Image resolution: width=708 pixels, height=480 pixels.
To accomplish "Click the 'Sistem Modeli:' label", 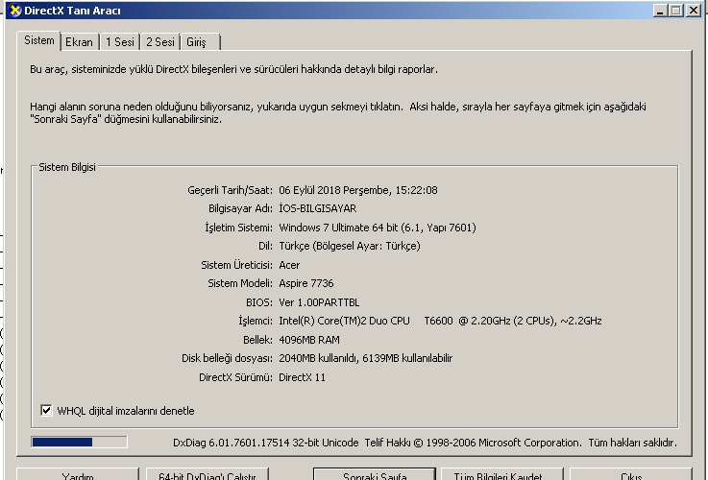I will tap(240, 284).
